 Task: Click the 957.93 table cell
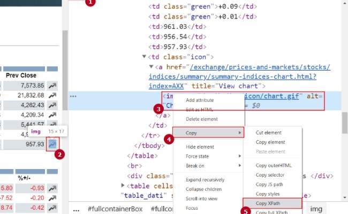click(x=24, y=144)
